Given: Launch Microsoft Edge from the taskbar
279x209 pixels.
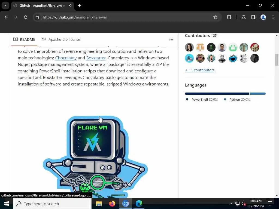Looking at the screenshot, I should [139, 204].
